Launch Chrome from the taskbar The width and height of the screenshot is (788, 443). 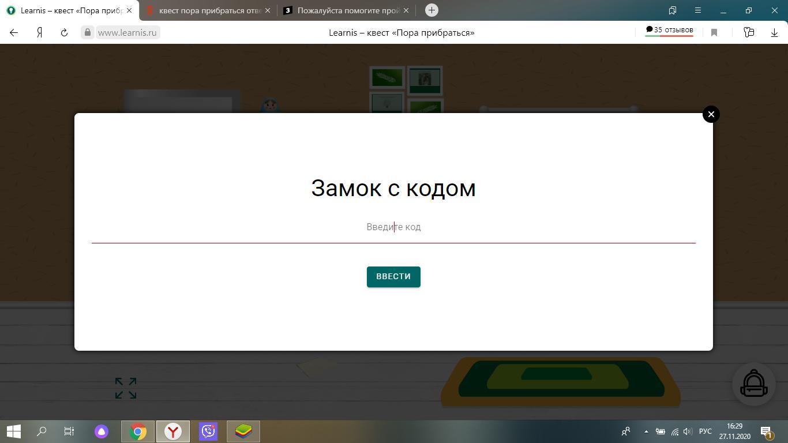click(138, 431)
